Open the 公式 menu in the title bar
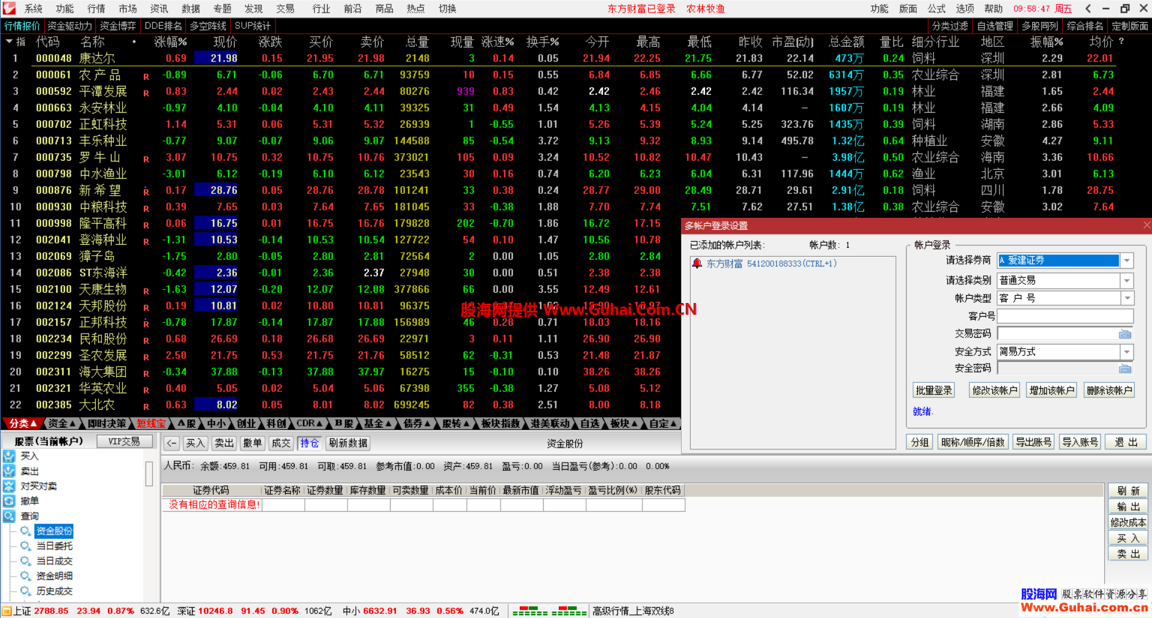 tap(937, 8)
